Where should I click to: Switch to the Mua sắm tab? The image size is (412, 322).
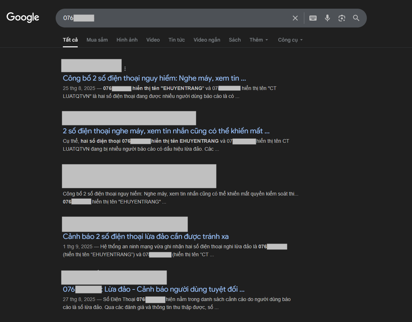pyautogui.click(x=97, y=40)
